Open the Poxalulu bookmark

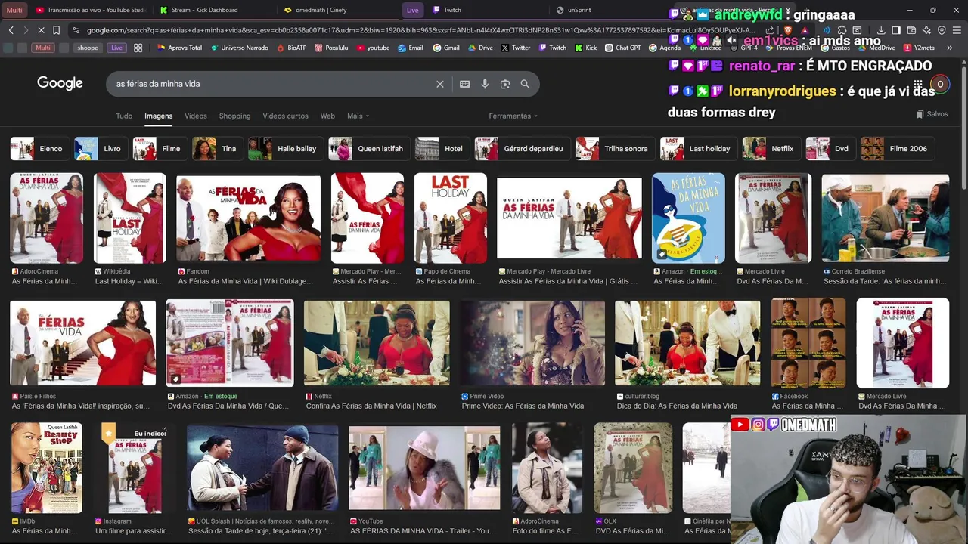(330, 48)
